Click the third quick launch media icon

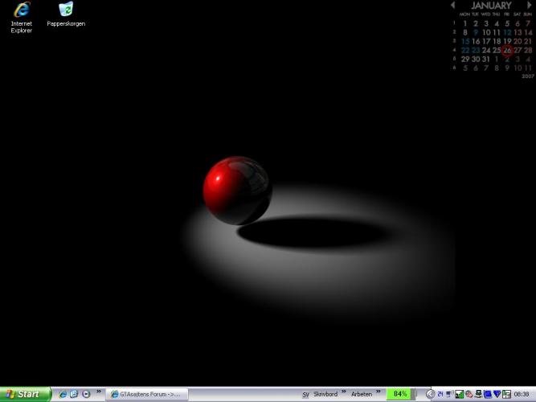85,394
